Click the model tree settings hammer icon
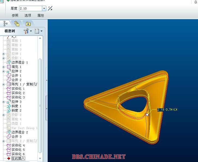Screen dimensions: 198x162 26,31
